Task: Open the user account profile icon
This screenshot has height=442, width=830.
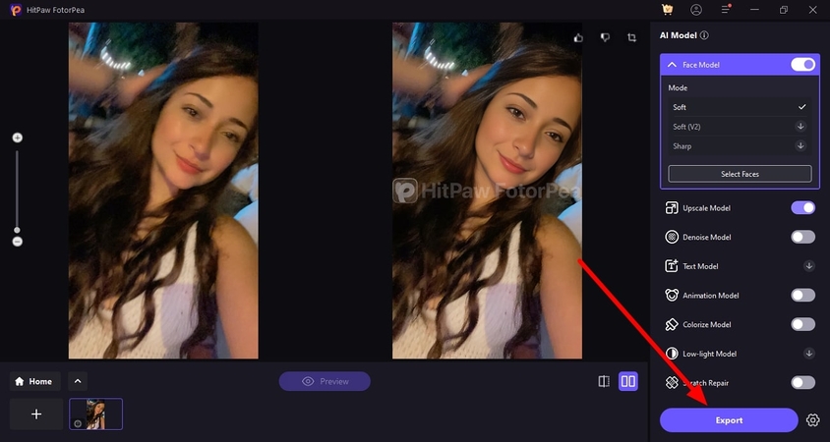Action: click(x=696, y=10)
